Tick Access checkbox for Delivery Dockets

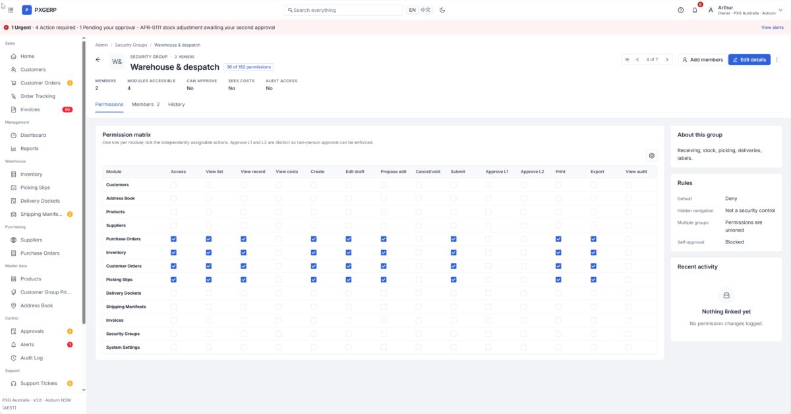[173, 293]
